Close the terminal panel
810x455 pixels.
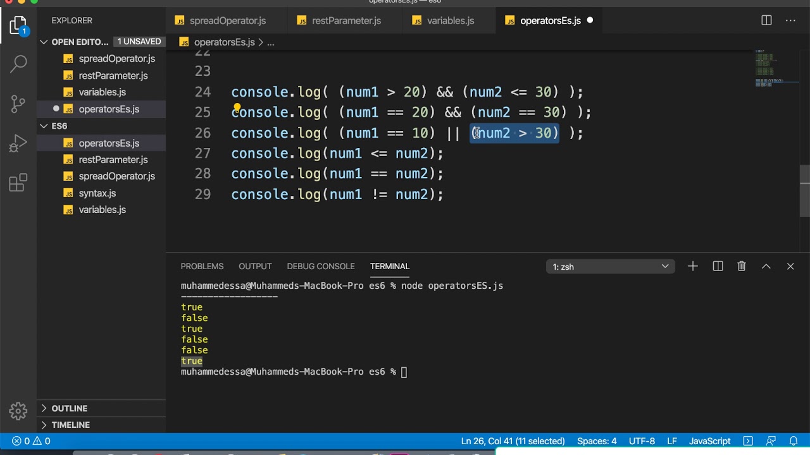pos(790,266)
